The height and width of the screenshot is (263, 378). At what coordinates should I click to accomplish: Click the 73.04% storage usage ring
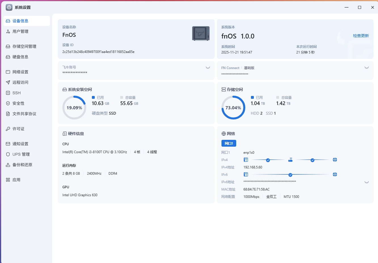[x=233, y=108]
